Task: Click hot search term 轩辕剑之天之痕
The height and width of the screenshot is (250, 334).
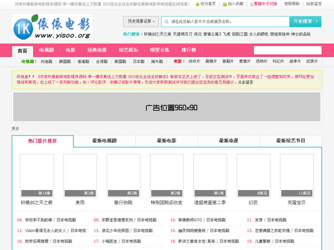Action: click(x=158, y=34)
